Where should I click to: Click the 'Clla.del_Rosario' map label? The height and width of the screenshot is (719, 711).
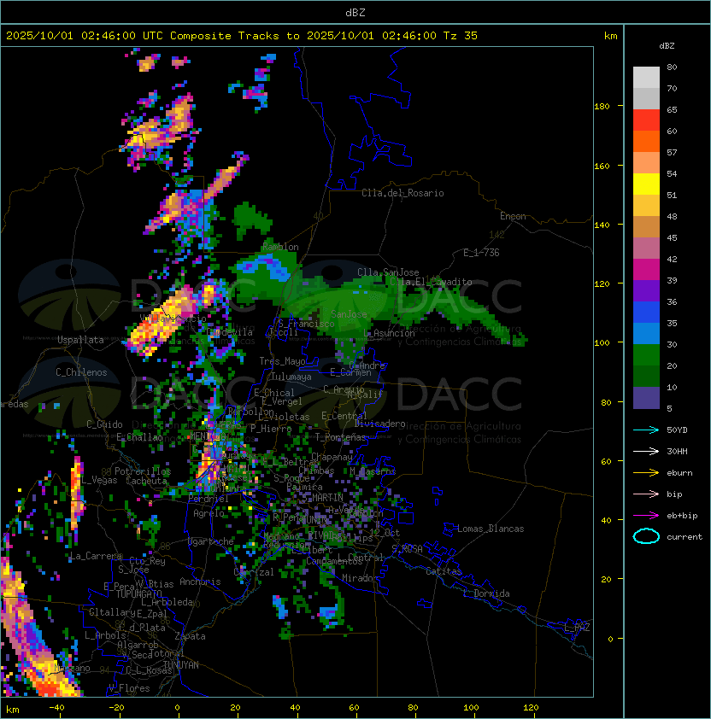403,193
